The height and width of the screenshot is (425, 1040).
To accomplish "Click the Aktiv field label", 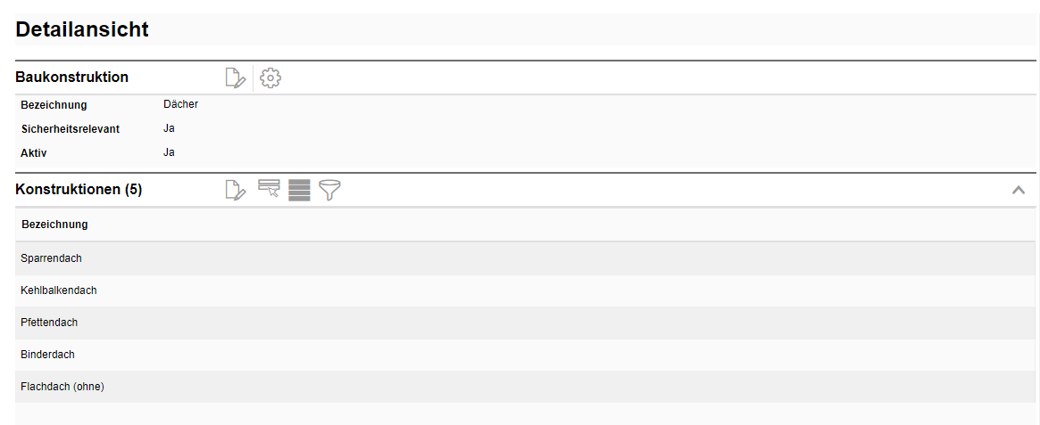I will click(34, 153).
